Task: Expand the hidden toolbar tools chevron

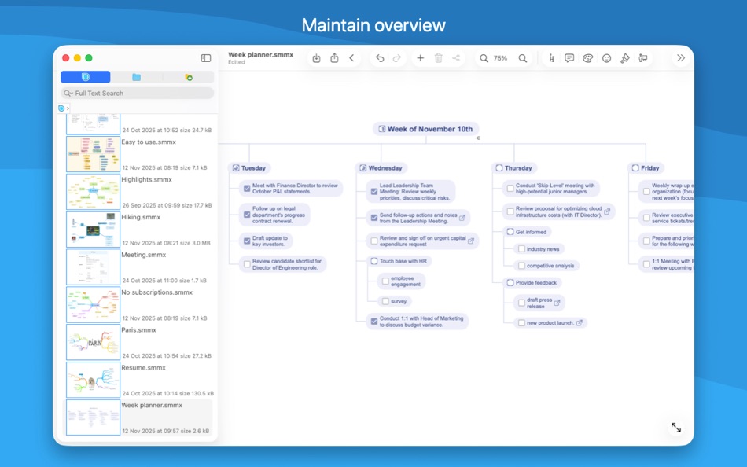Action: pos(679,57)
